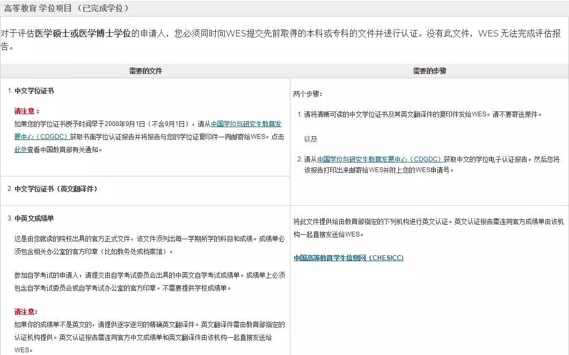Open CDGDC link in step 2 of 需要的步骤

380,159
